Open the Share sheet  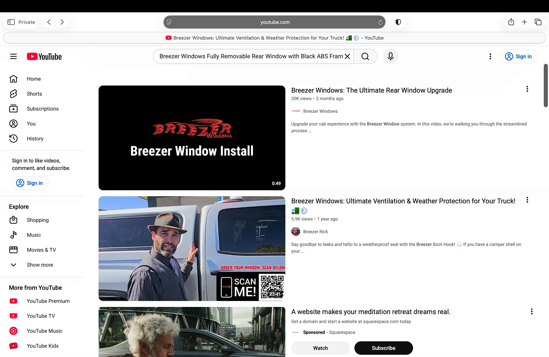(511, 22)
